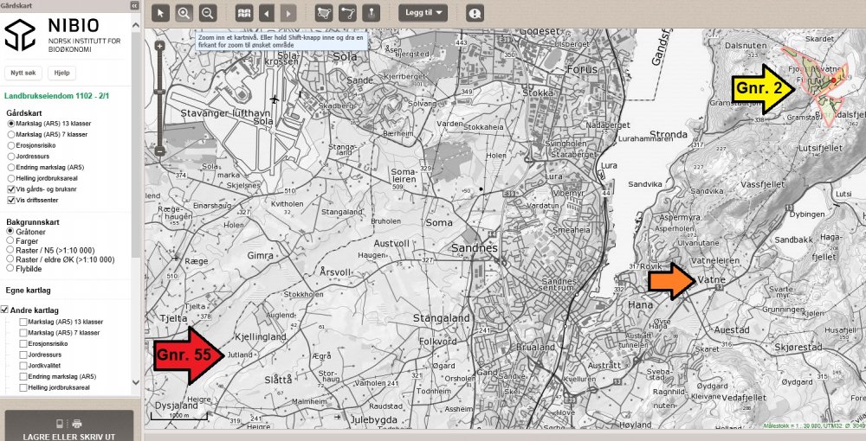The height and width of the screenshot is (441, 866).
Task: Go to previous map view arrow
Action: (267, 13)
